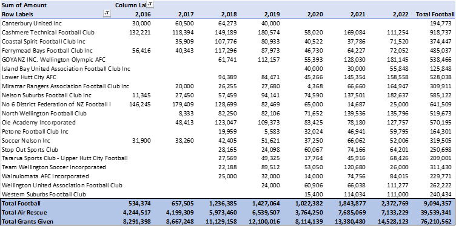This screenshot has height=226, width=456.
Task: Select cell value 107,776 for Coastal Spirit
Action: click(x=226, y=42)
